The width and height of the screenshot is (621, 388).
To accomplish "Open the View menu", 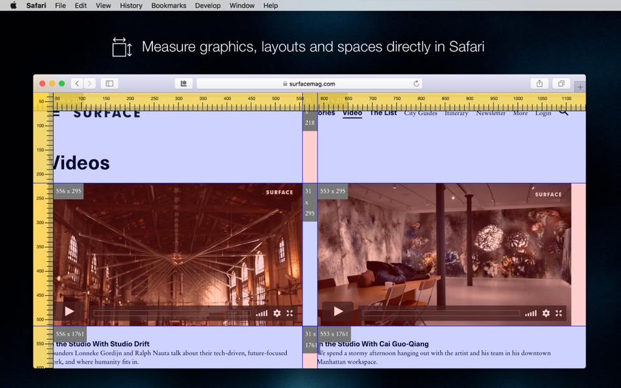I will click(103, 5).
